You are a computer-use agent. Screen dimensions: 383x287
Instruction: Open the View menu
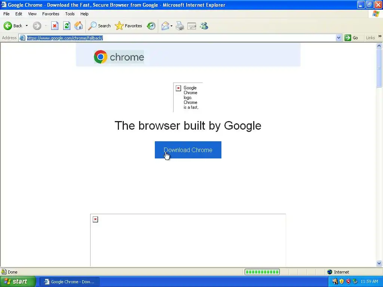click(32, 14)
